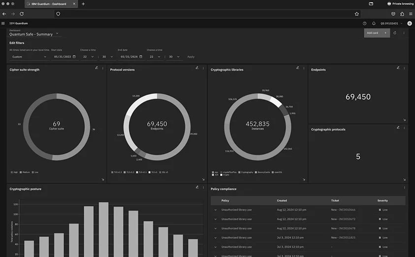Click the Add card button

tap(377, 33)
